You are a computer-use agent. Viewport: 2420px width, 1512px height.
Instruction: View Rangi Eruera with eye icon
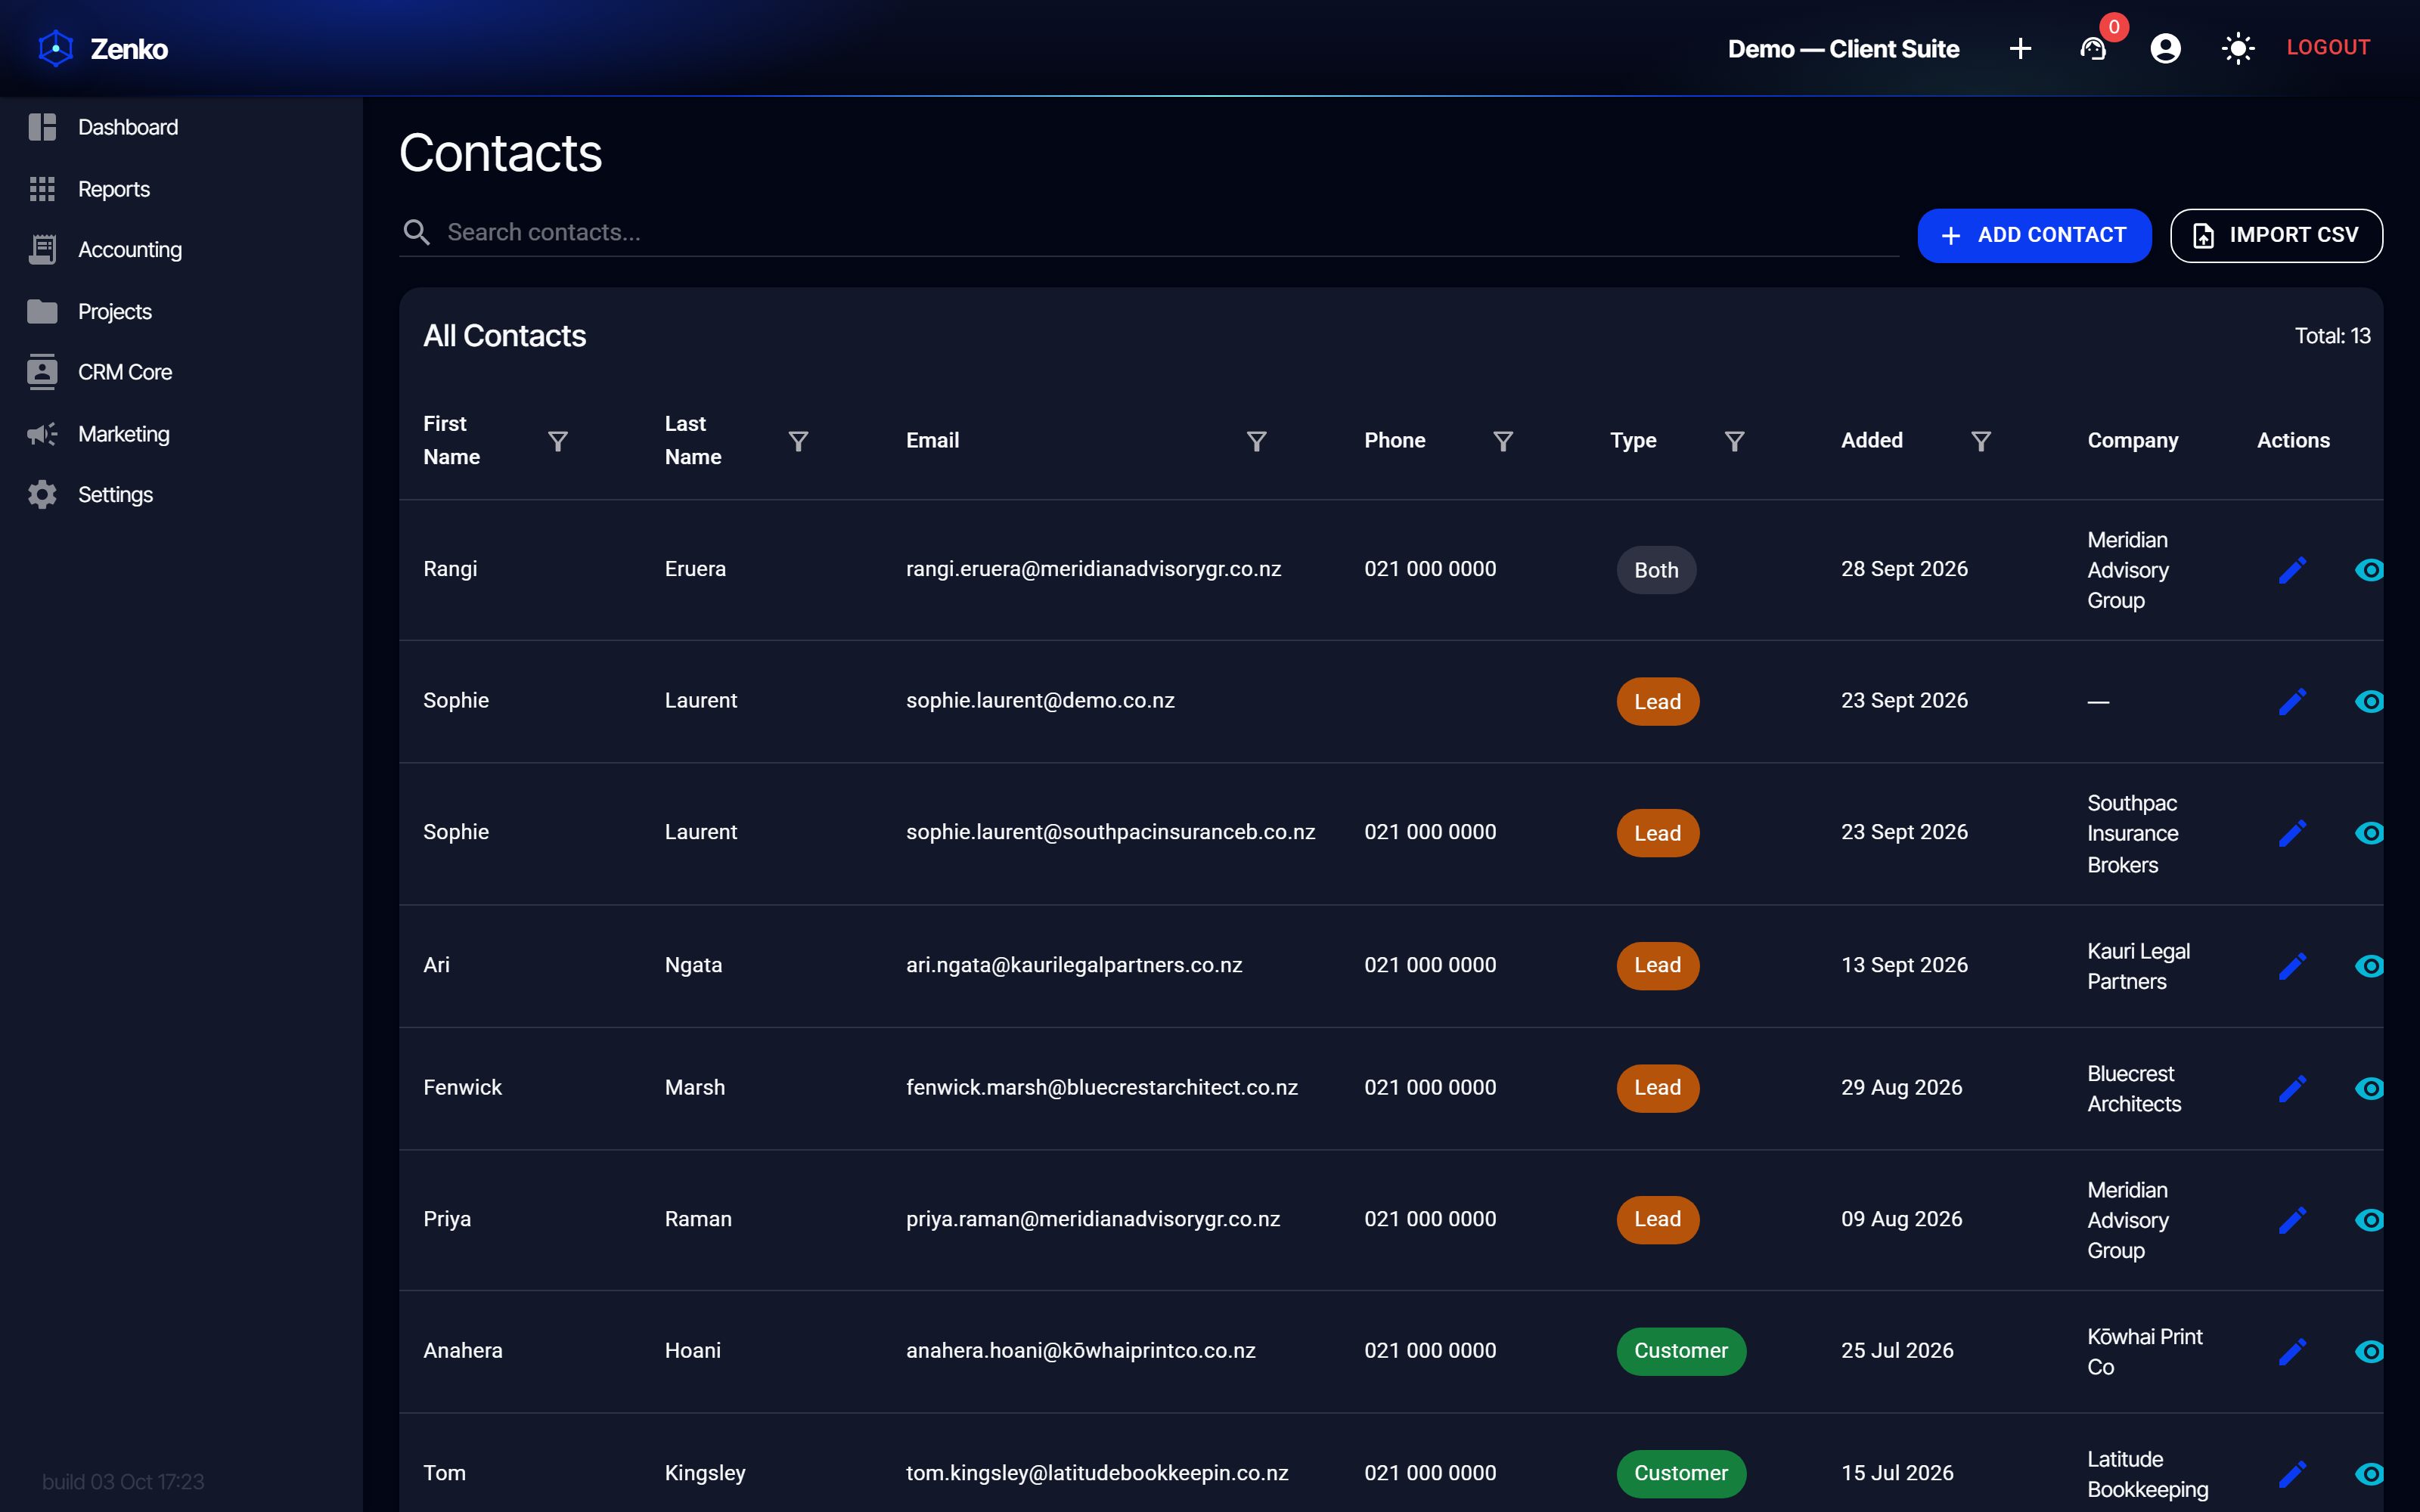[x=2369, y=570]
